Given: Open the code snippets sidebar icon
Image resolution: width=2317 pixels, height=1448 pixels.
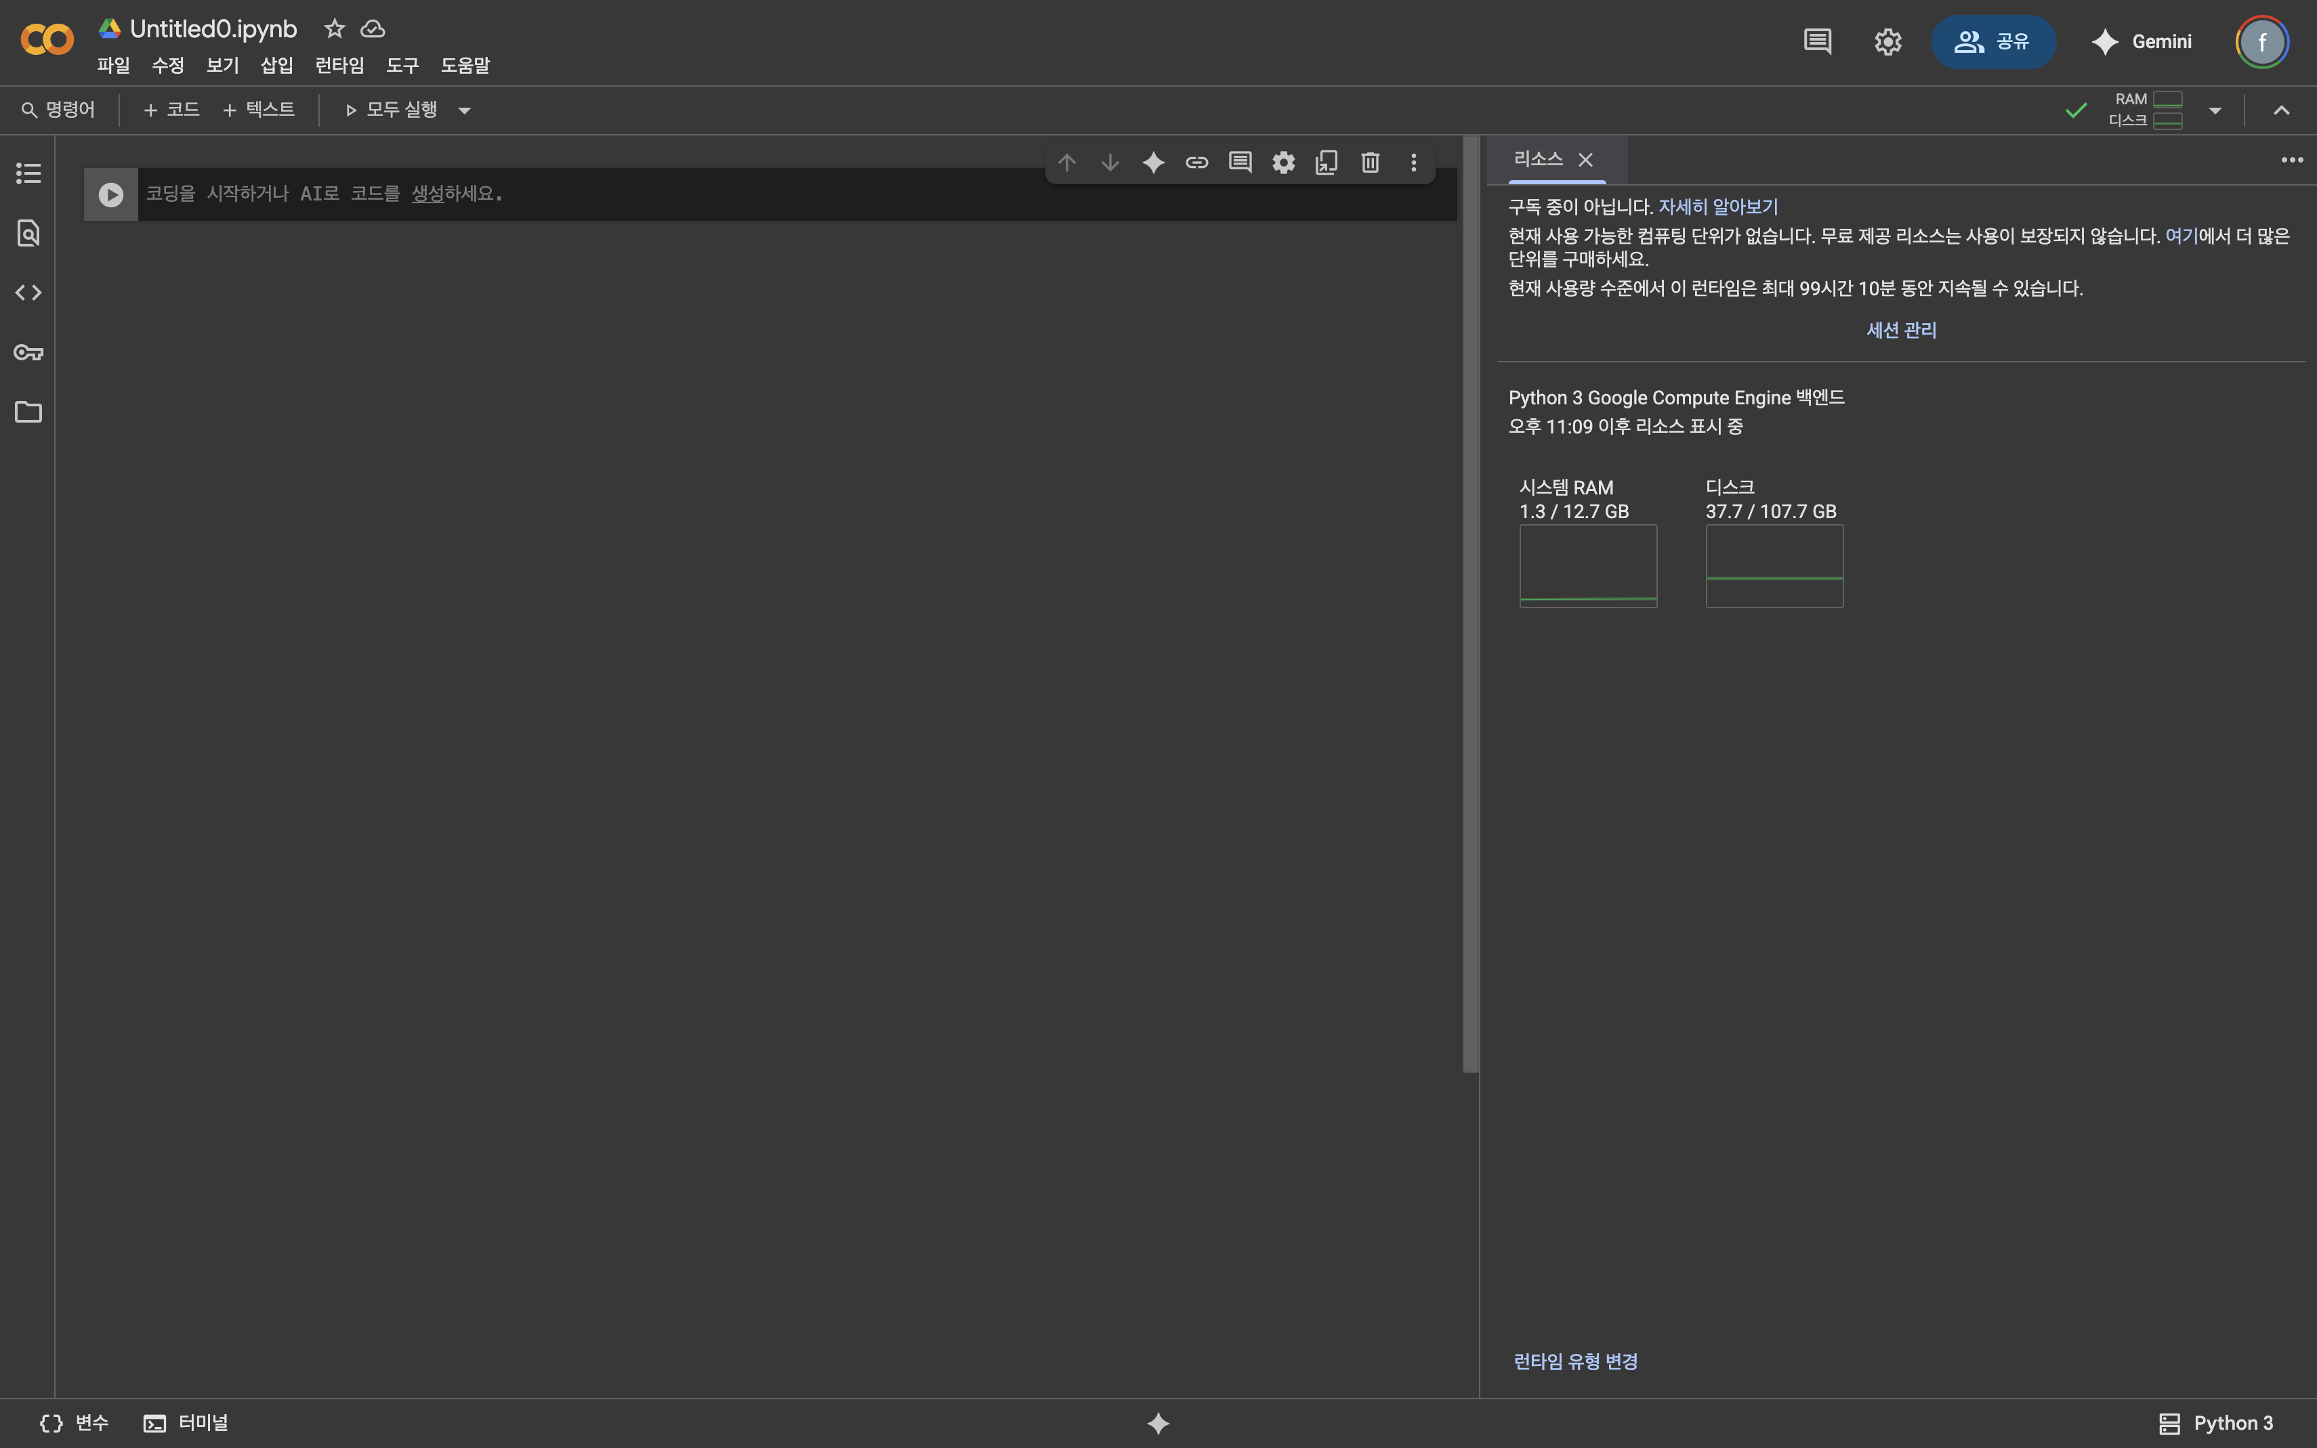Looking at the screenshot, I should coord(28,292).
